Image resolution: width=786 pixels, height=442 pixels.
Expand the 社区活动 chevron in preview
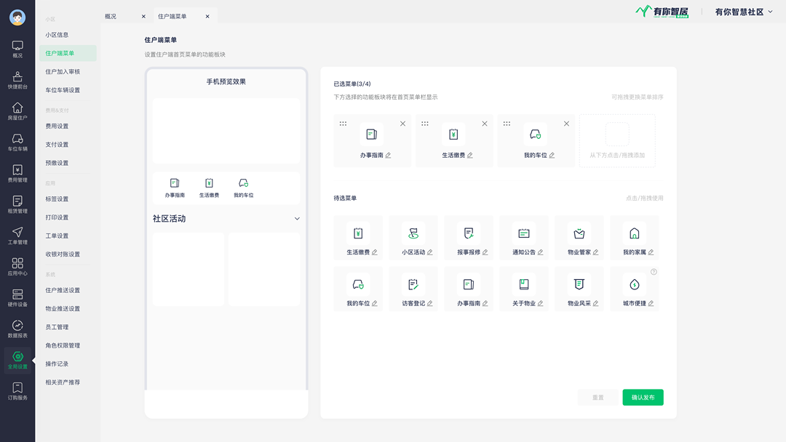pos(297,219)
